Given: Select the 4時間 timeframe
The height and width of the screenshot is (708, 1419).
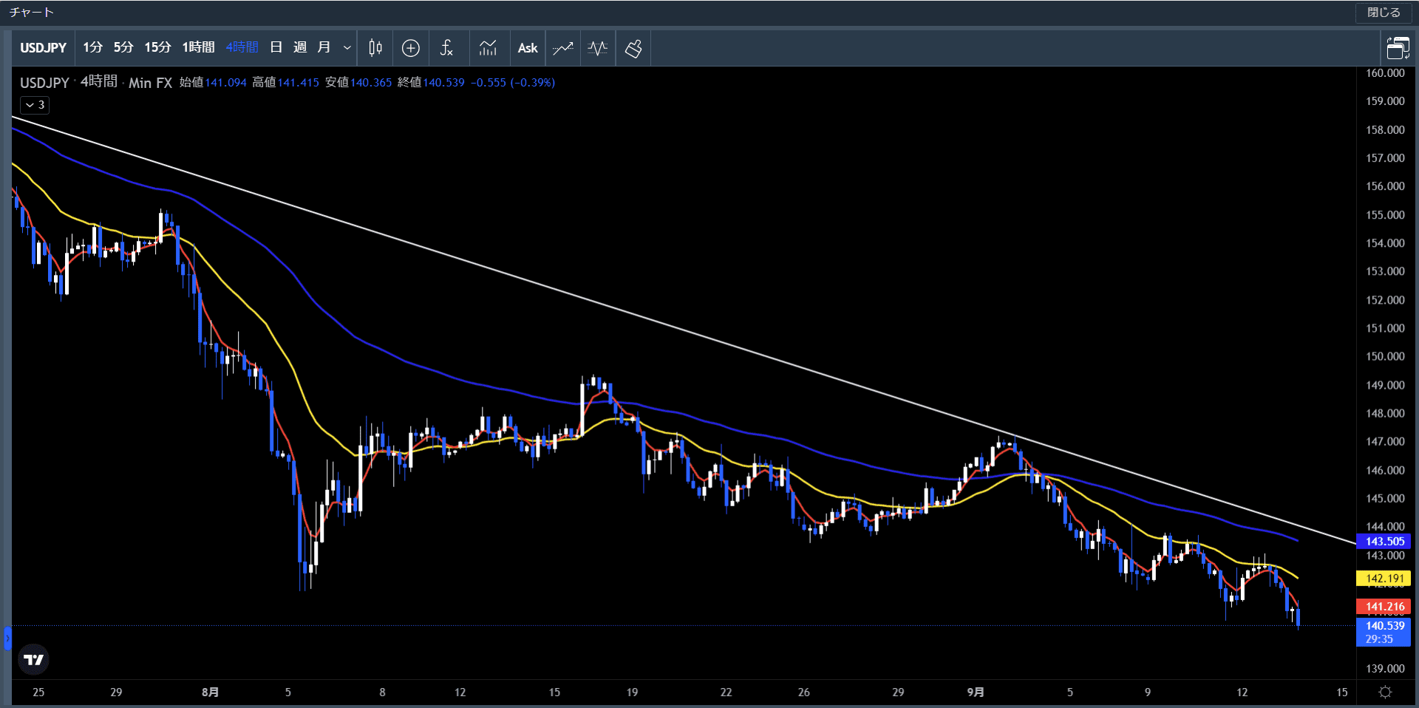Looking at the screenshot, I should (x=242, y=47).
